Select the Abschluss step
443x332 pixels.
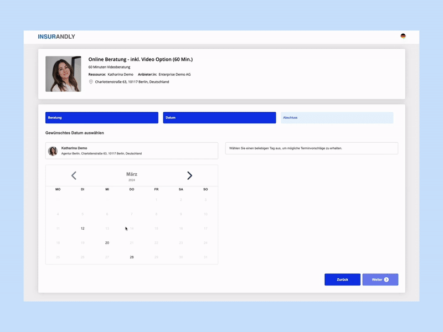point(337,117)
